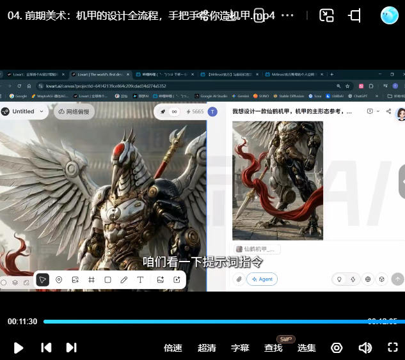Click the 查找 search button
The width and height of the screenshot is (405, 360).
(273, 348)
